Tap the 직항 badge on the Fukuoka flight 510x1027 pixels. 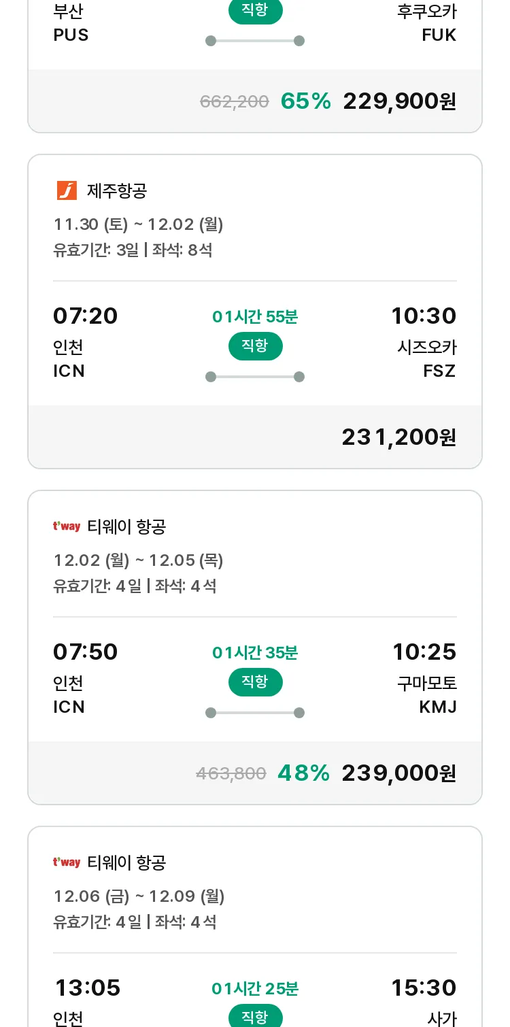(255, 12)
